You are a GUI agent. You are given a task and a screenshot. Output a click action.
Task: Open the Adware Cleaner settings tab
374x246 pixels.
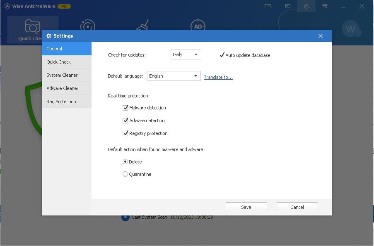click(x=67, y=88)
